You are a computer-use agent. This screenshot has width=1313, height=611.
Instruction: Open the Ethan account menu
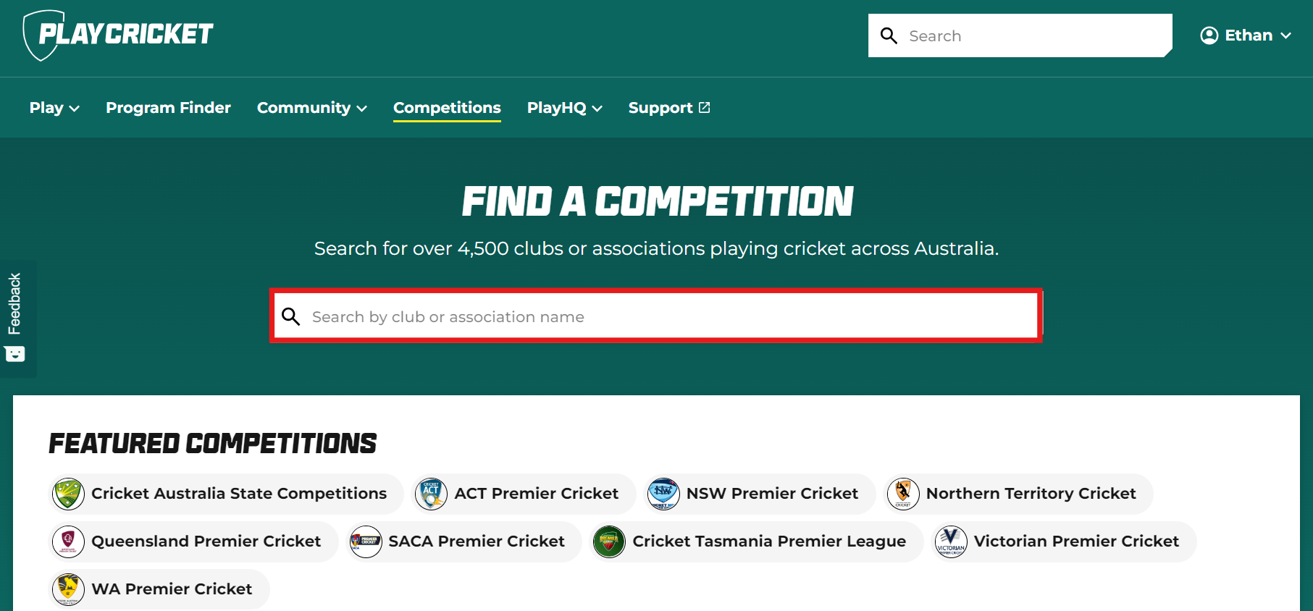1246,35
